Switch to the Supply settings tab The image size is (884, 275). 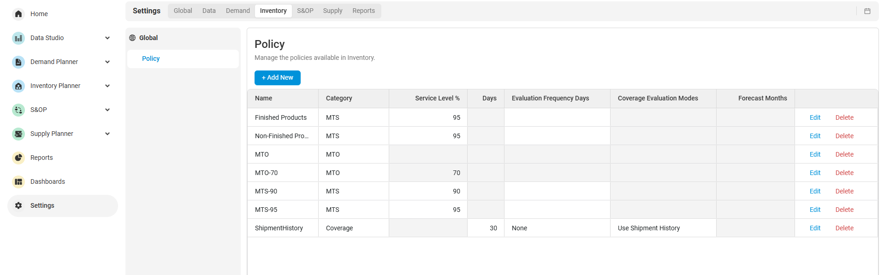332,11
